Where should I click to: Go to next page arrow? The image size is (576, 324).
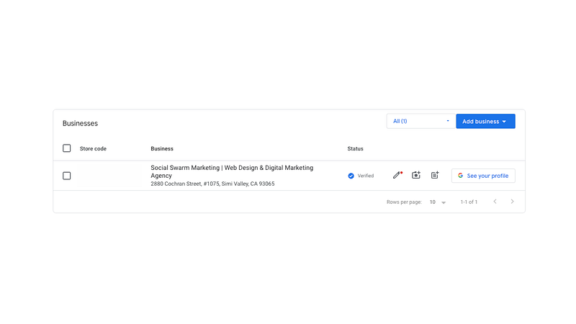(x=512, y=202)
